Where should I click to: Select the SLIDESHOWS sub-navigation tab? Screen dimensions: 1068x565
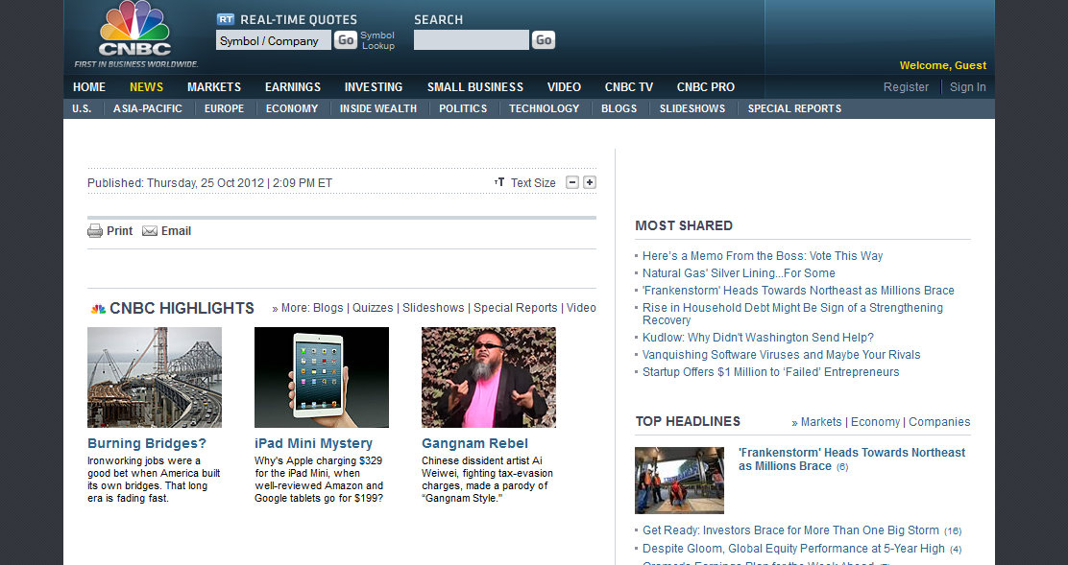click(x=692, y=108)
